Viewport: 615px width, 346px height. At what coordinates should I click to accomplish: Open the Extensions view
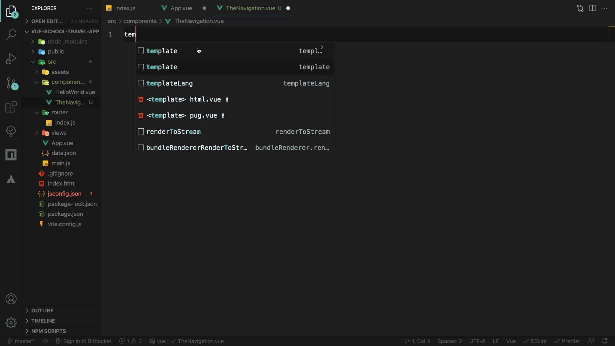pos(11,107)
